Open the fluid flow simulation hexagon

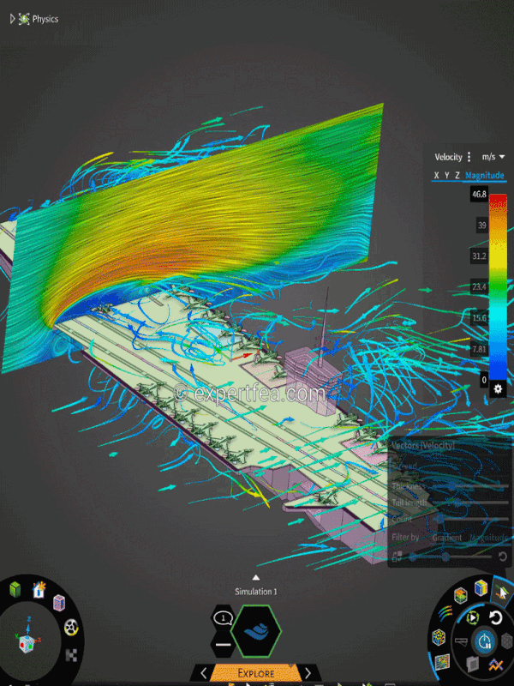[256, 631]
